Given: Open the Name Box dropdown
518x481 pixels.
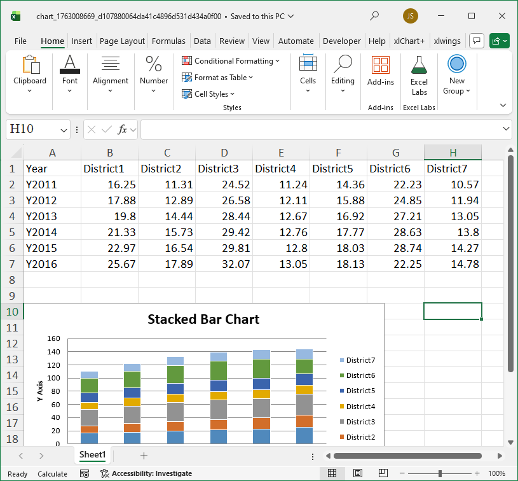Looking at the screenshot, I should 64,129.
